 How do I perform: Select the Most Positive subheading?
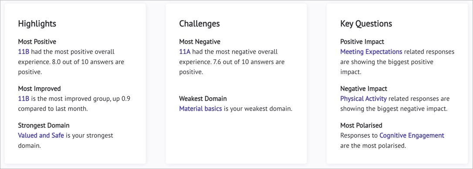click(x=37, y=42)
